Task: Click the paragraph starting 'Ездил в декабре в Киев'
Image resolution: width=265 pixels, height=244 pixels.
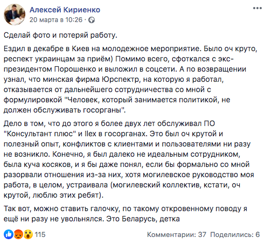Action: click(x=130, y=79)
